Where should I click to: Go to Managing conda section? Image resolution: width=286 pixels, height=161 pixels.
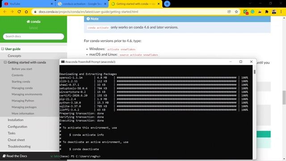click(x=22, y=88)
